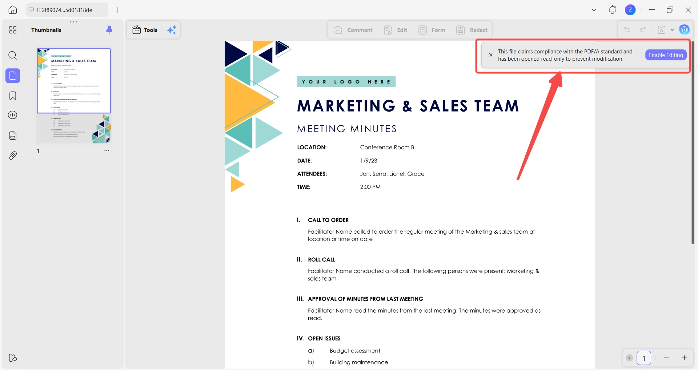Open the notifications bell icon
Viewport: 698px width, 370px height.
click(612, 10)
